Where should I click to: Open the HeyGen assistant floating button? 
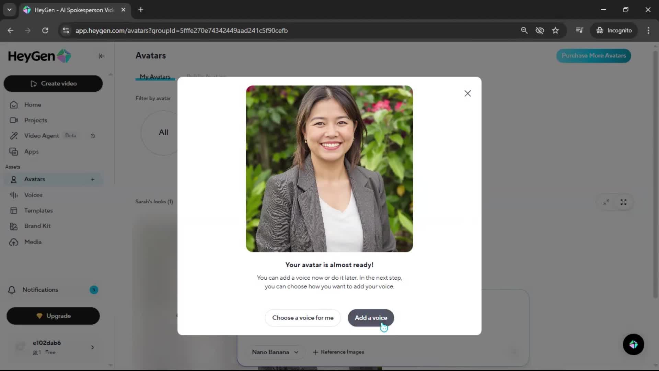pyautogui.click(x=633, y=344)
